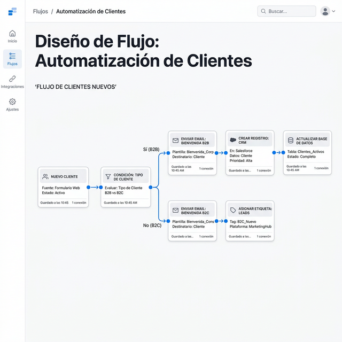The width and height of the screenshot is (342, 342).
Task: Click the magnifier search icon
Action: coord(263,11)
